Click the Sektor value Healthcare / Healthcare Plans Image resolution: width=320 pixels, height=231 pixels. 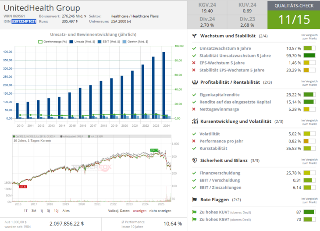(x=135, y=16)
